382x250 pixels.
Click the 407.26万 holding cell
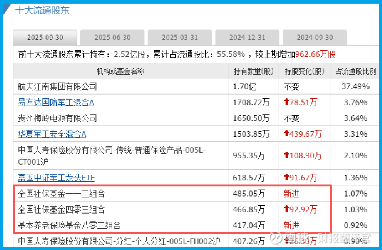pyautogui.click(x=249, y=242)
